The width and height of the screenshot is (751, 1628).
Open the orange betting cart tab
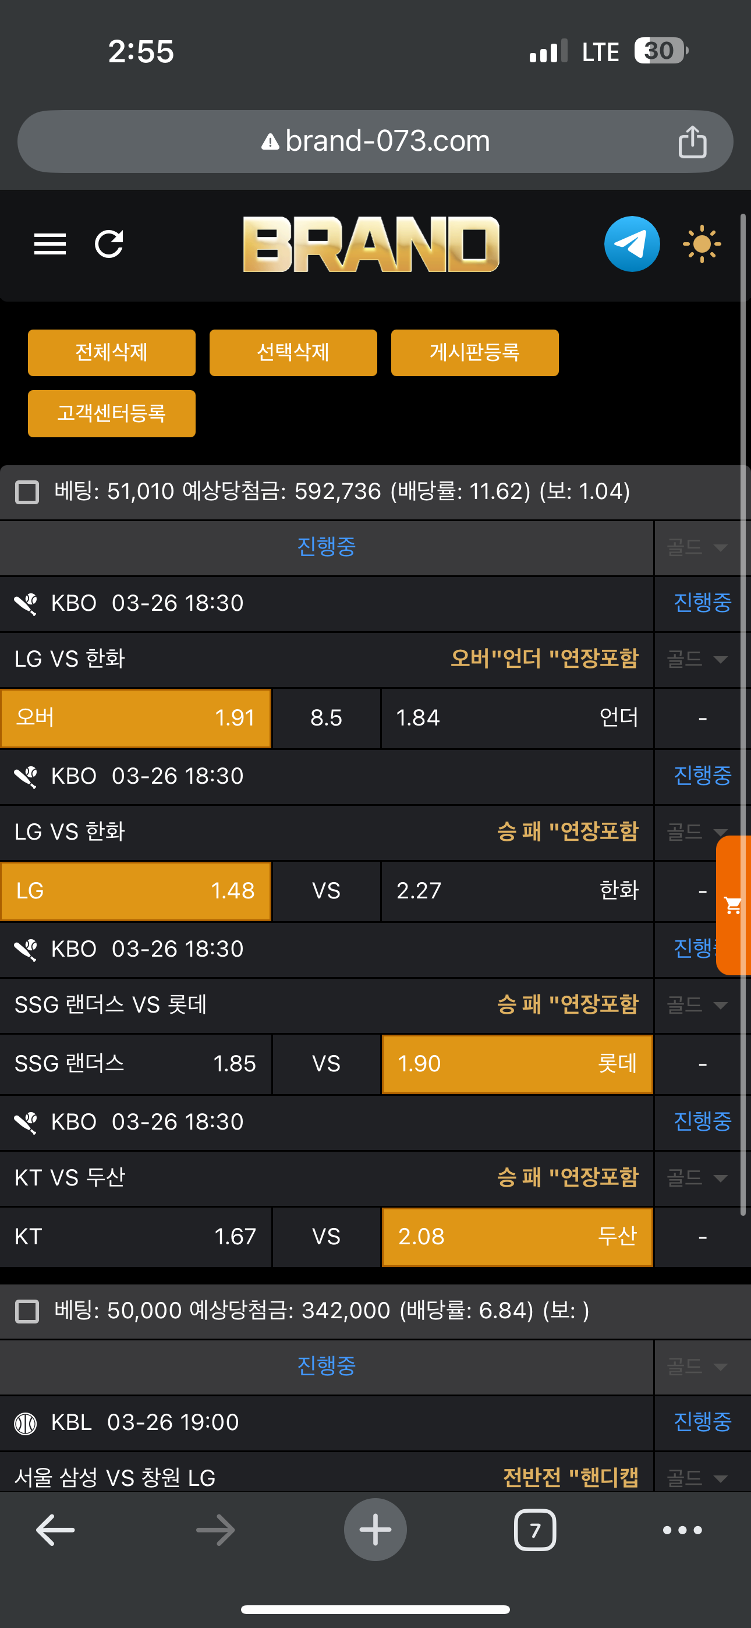tap(734, 905)
